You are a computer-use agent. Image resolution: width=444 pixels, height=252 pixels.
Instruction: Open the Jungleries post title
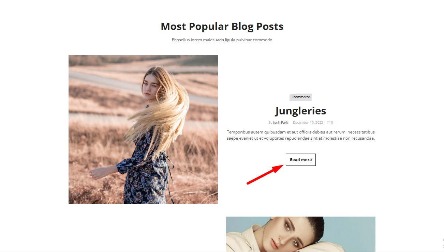(300, 111)
